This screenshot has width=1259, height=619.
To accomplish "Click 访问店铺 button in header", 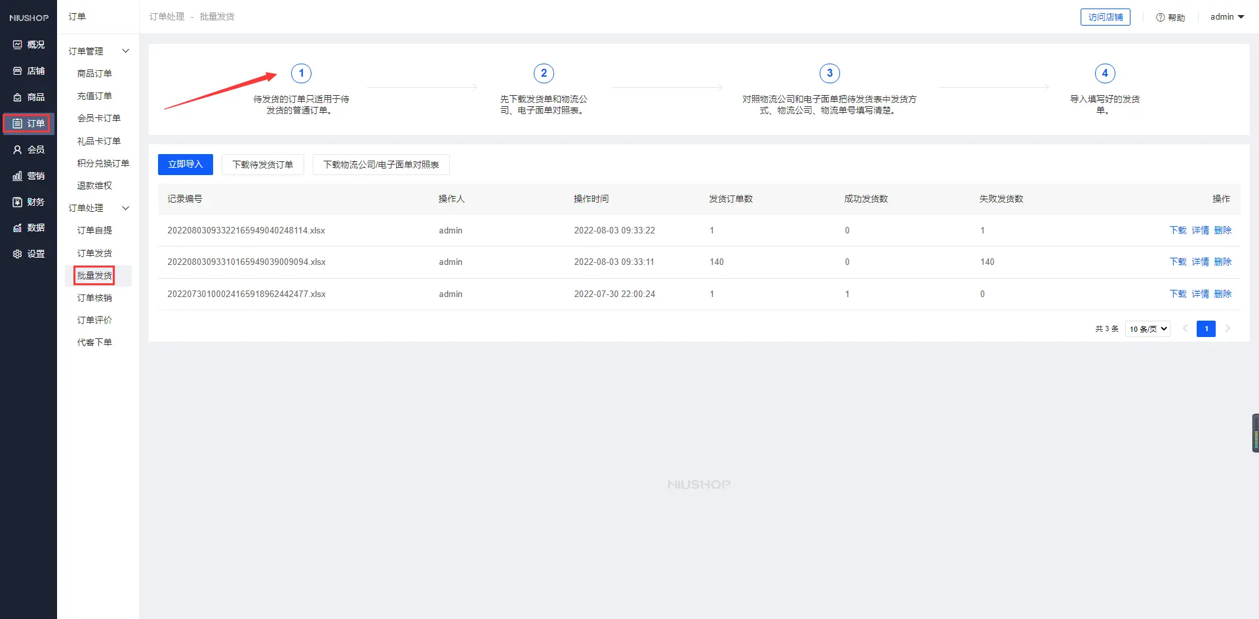I will click(1105, 17).
